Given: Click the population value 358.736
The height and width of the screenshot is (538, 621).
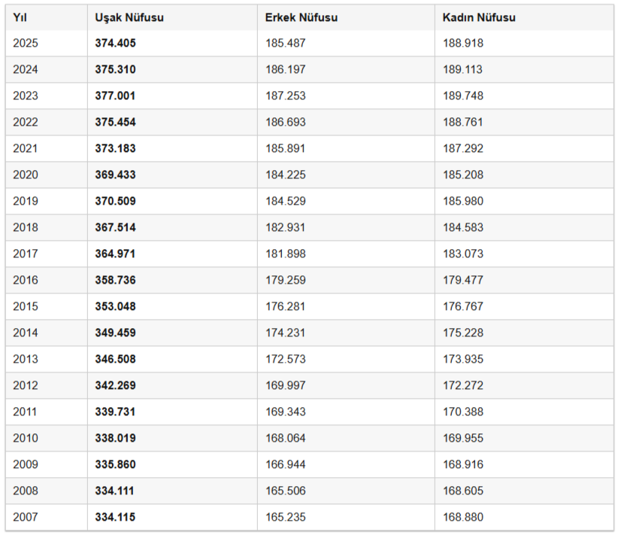Looking at the screenshot, I should point(115,280).
